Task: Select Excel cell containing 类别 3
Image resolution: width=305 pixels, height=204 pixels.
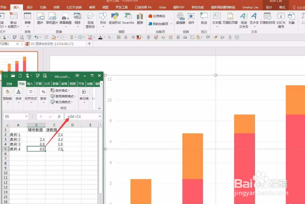Action: (18, 144)
